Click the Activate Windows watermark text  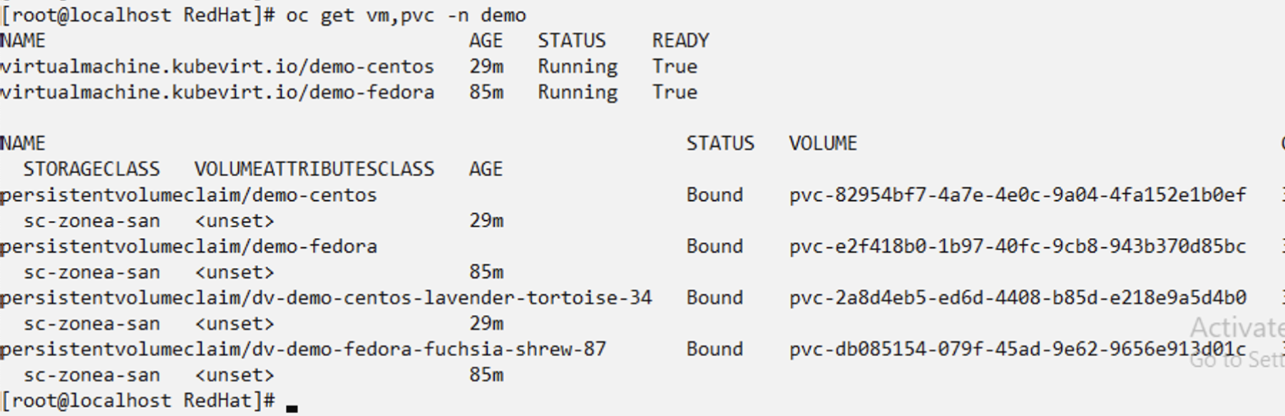pyautogui.click(x=1237, y=327)
